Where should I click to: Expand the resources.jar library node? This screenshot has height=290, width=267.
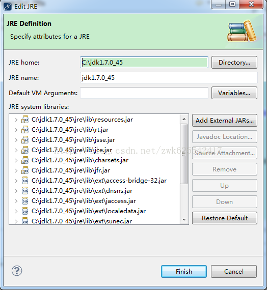pyautogui.click(x=16, y=120)
